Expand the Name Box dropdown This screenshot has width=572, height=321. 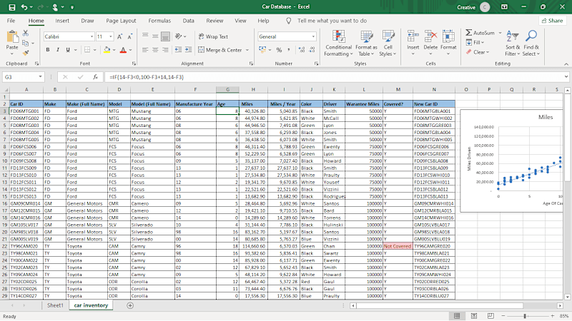[40, 77]
